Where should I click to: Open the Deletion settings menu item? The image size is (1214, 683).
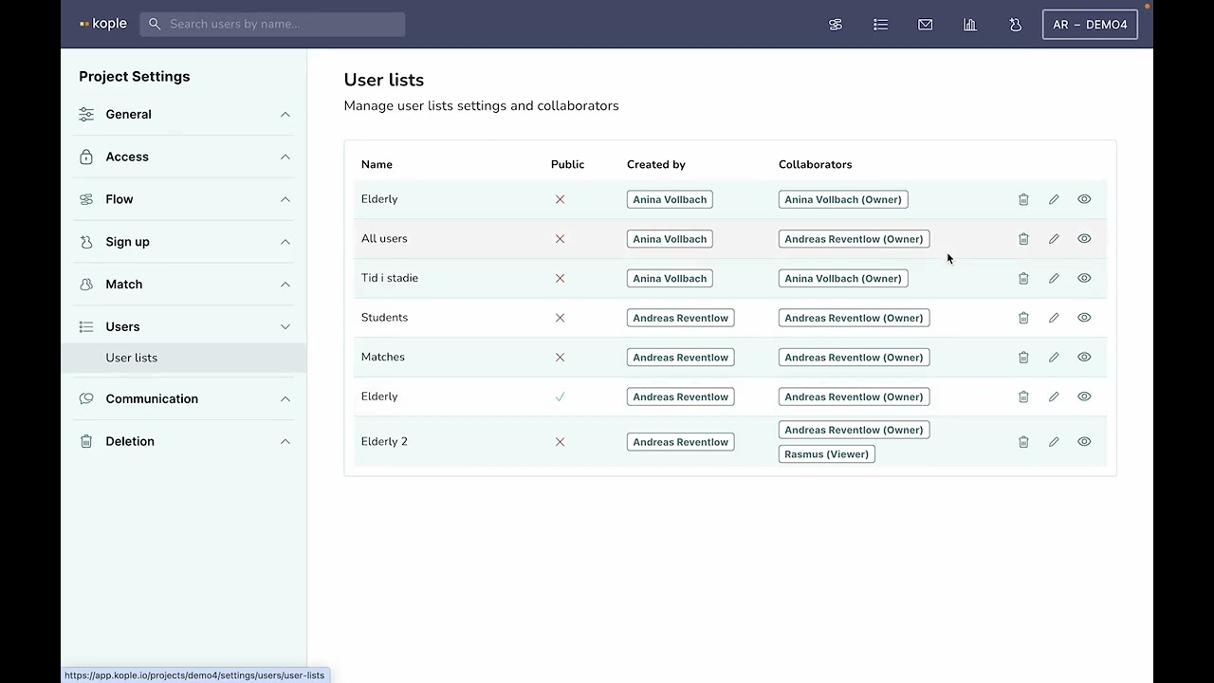(x=130, y=442)
